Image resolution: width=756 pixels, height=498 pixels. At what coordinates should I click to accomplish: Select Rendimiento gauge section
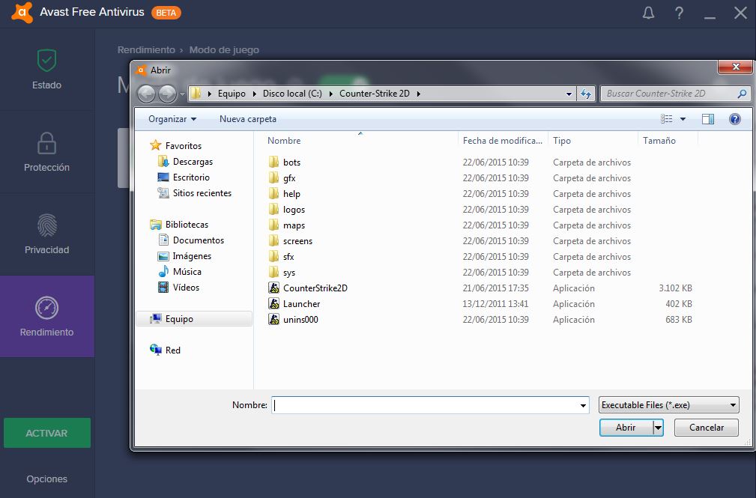(46, 317)
